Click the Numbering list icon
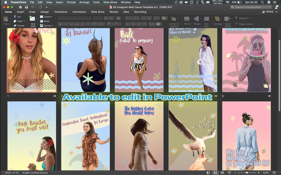Viewport: 281px width, 175px height. 135,18
